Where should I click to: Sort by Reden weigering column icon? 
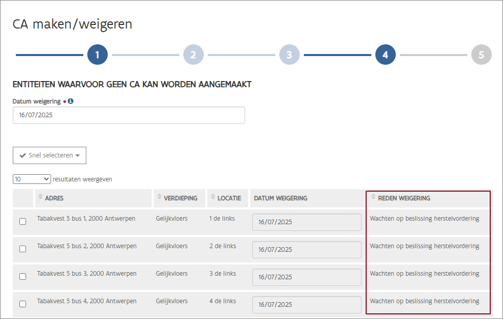pyautogui.click(x=373, y=198)
